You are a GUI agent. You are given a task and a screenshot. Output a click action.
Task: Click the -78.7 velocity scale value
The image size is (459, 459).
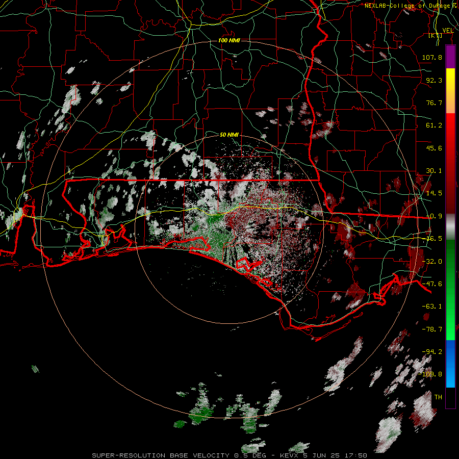click(432, 329)
